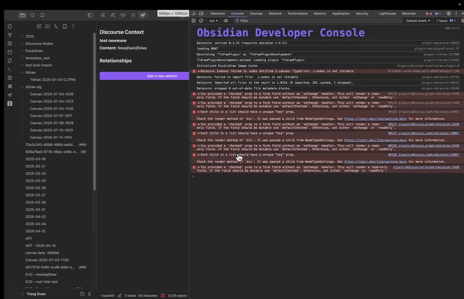Screen dimensions: 464x299
Task: Open the search tab icon
Action: pyautogui.click(x=33, y=15)
